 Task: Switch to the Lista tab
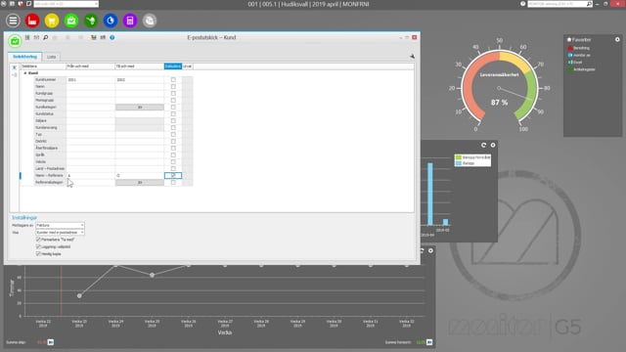click(52, 57)
